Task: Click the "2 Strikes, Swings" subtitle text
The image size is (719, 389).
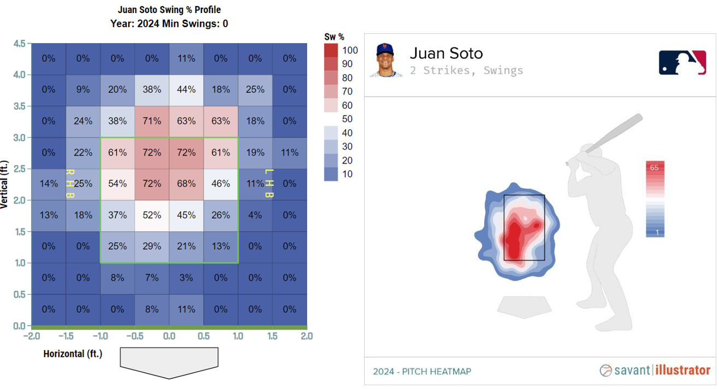Action: [x=466, y=70]
